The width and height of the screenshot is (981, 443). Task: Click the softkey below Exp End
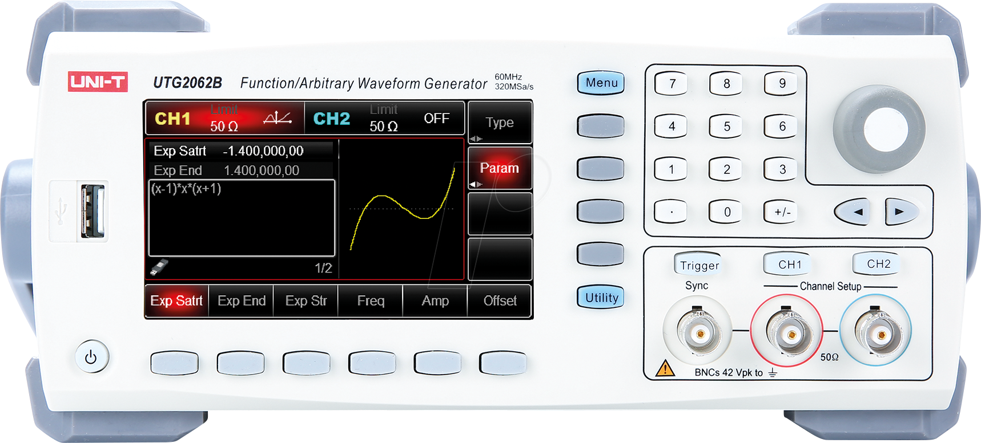pos(240,363)
